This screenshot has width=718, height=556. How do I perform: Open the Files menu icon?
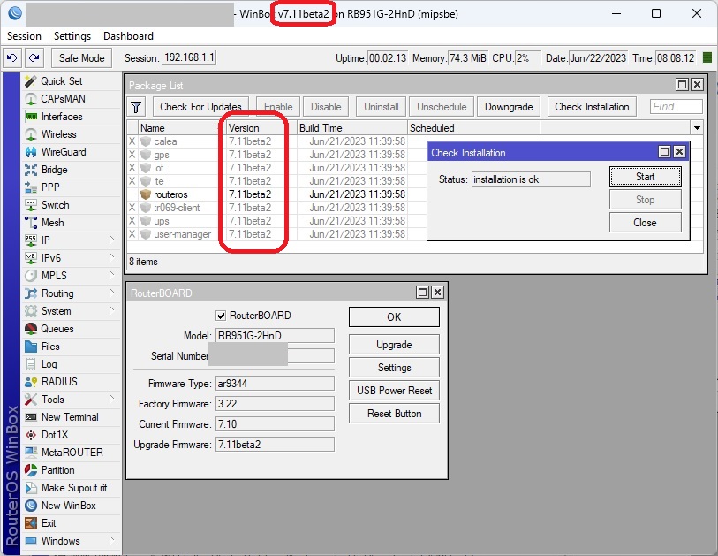pos(31,347)
